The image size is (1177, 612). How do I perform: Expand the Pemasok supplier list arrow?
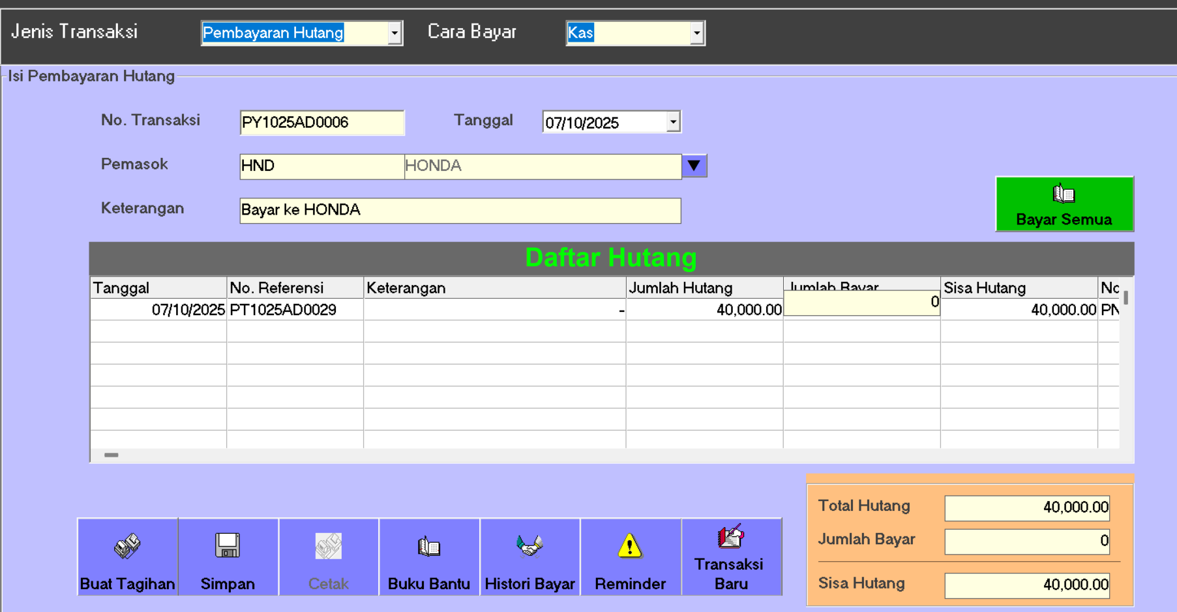pos(694,166)
